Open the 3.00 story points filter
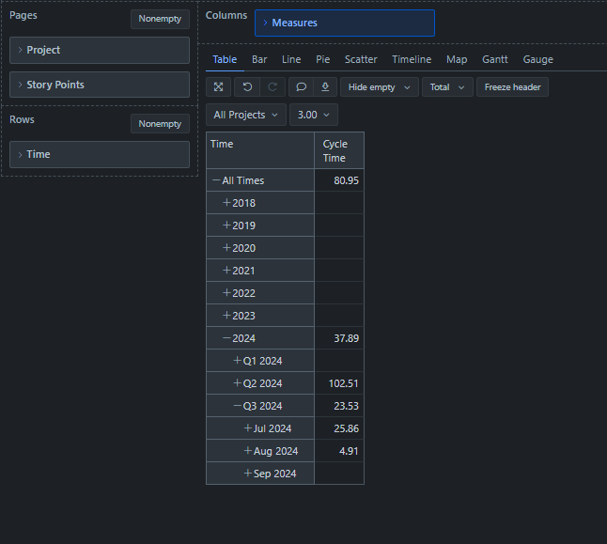607x544 pixels. click(x=314, y=115)
